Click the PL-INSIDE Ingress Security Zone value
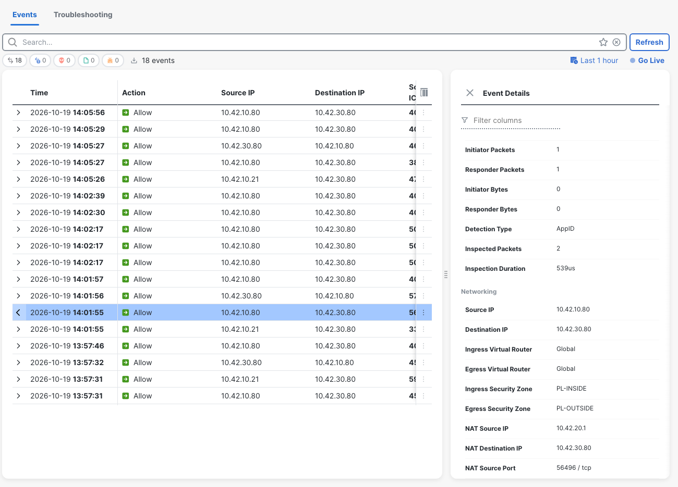Screen dimensions: 678x487 tap(572, 389)
